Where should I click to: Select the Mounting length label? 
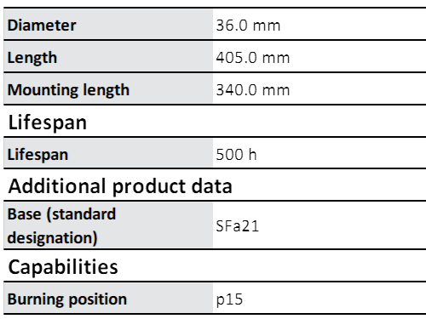pyautogui.click(x=68, y=90)
